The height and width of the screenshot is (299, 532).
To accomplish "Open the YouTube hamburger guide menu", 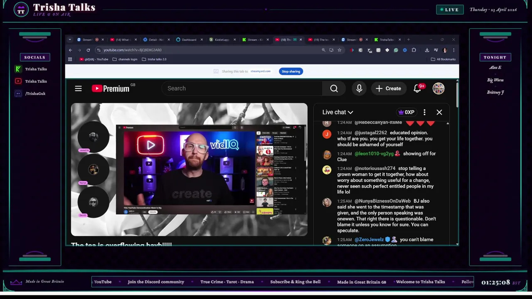I will pyautogui.click(x=78, y=88).
